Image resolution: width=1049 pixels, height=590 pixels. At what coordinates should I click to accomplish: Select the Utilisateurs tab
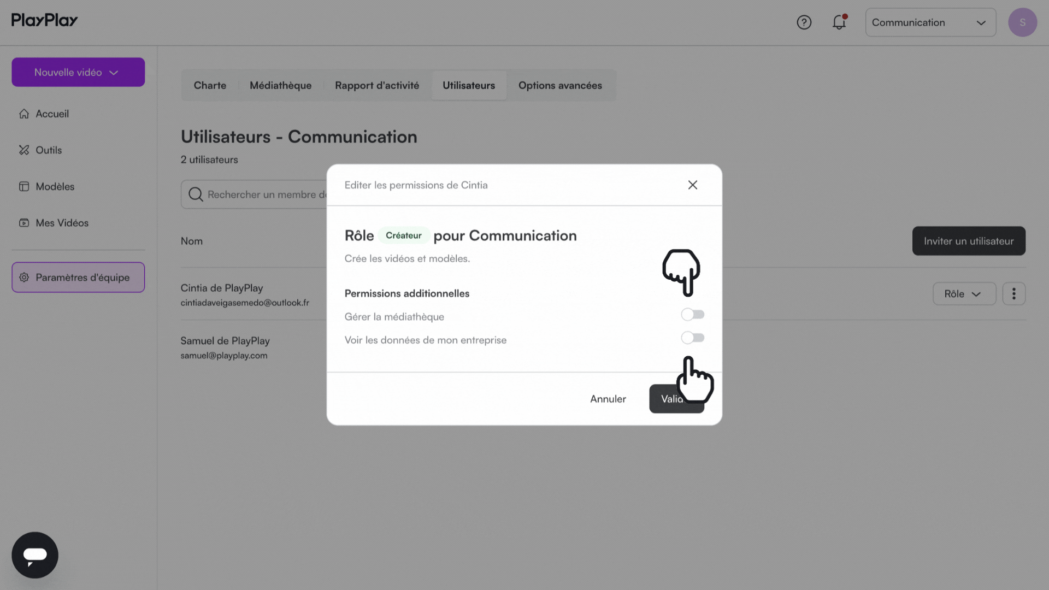pos(469,86)
